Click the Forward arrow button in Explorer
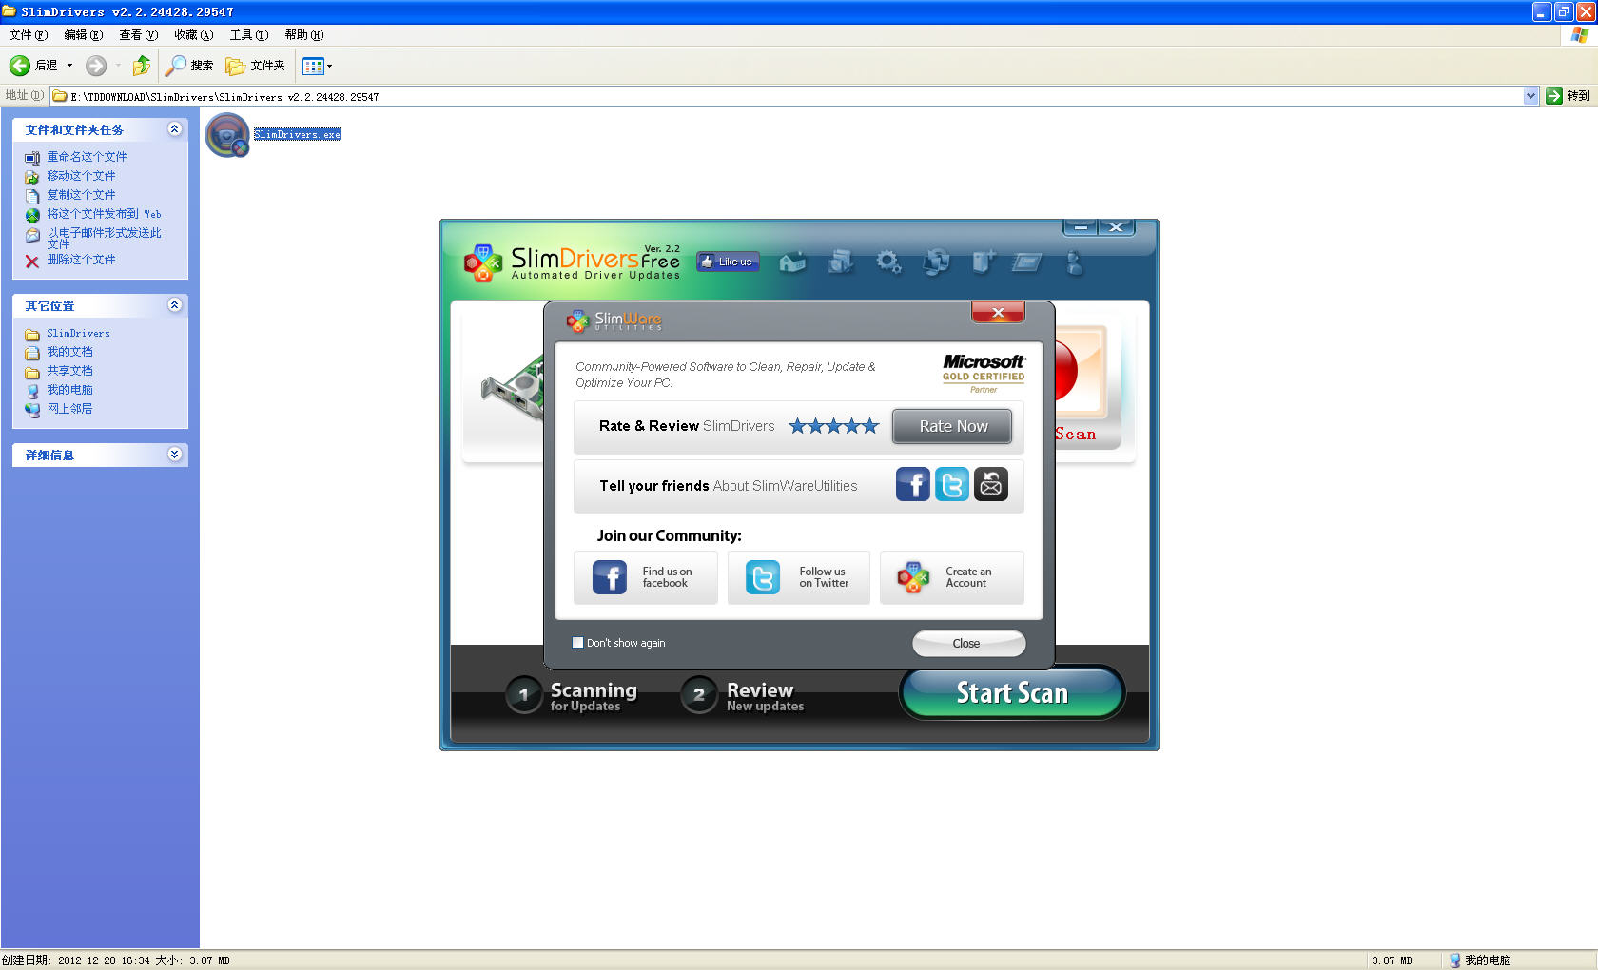This screenshot has height=970, width=1598. tap(96, 66)
